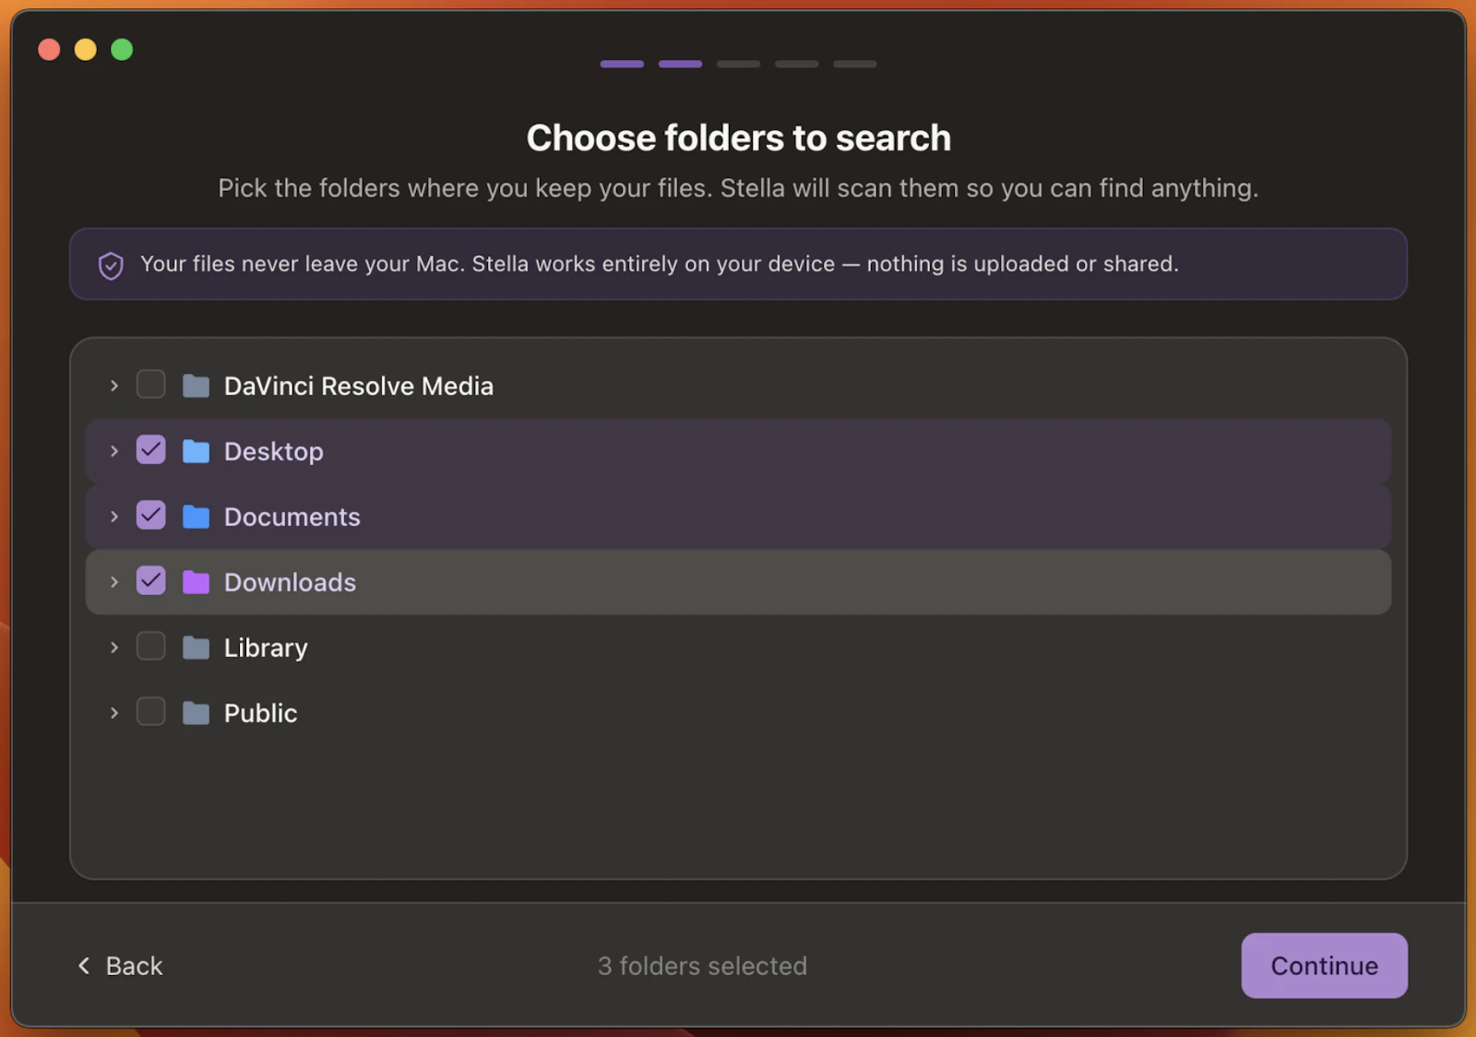
Task: Expand the DaVinci Resolve Media folder
Action: click(x=114, y=386)
